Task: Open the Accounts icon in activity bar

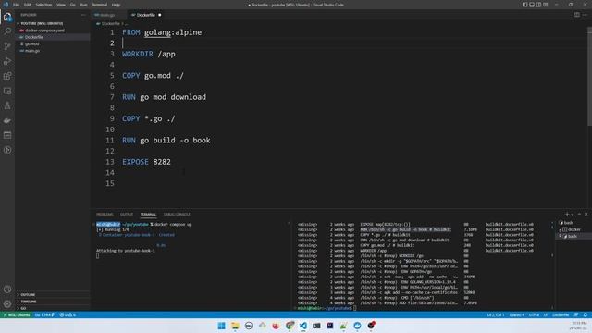Action: pos(7,290)
